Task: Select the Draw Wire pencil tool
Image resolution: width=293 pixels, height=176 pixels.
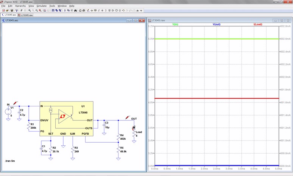Action: click(88, 11)
